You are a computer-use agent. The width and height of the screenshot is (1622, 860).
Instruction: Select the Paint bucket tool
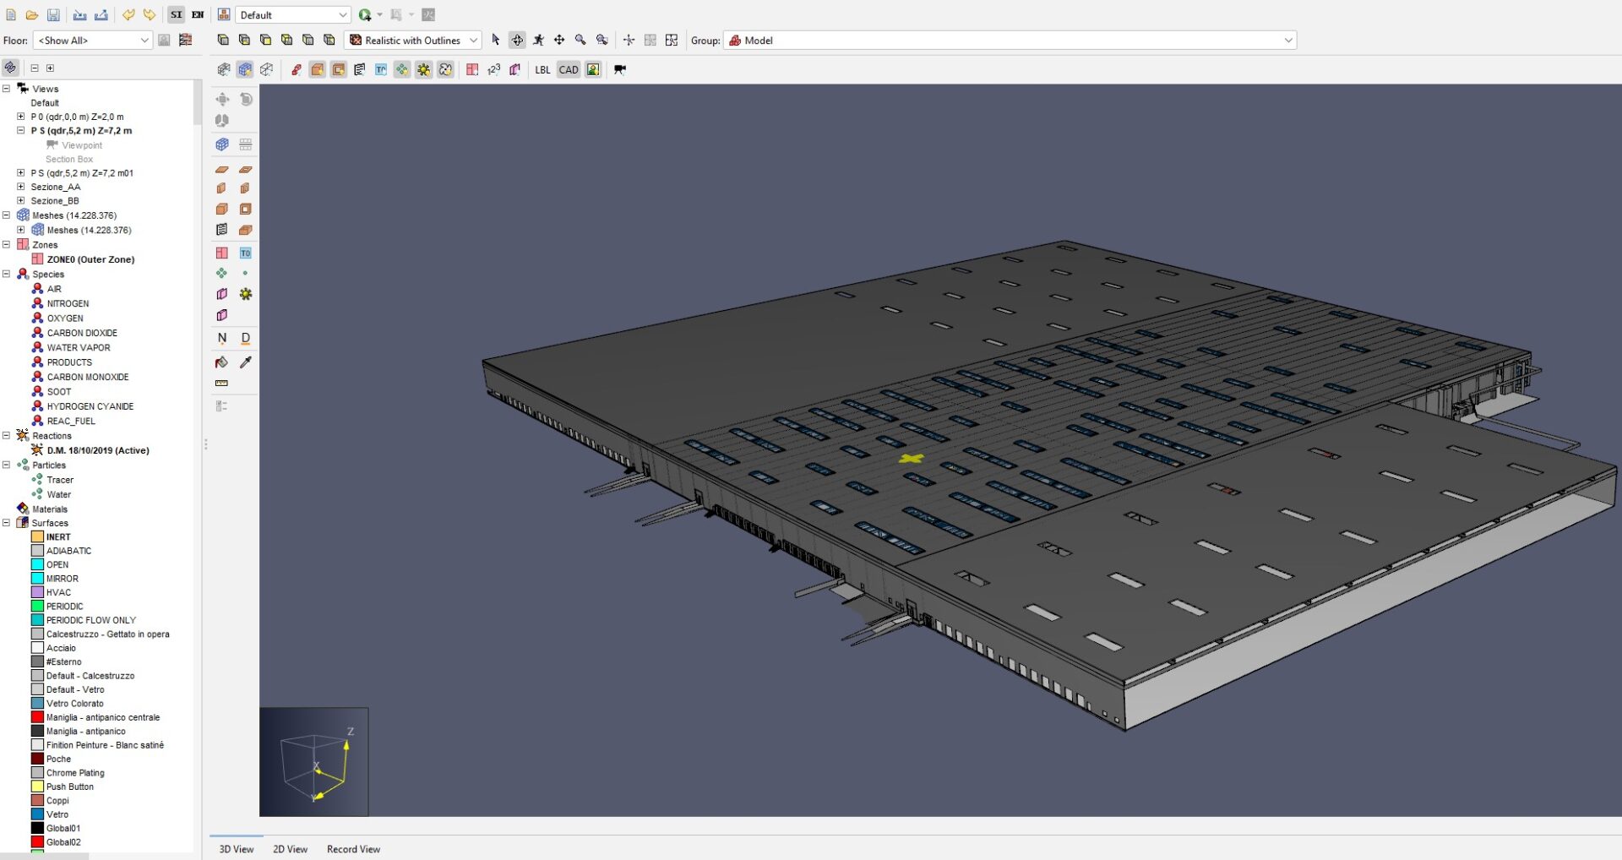pyautogui.click(x=221, y=362)
